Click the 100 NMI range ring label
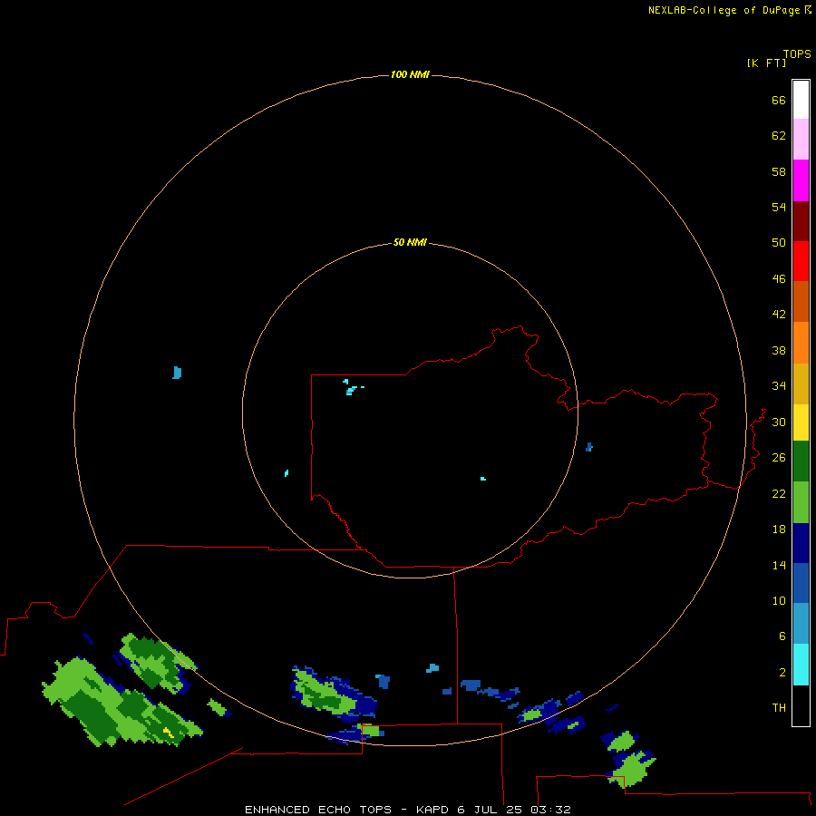 point(410,74)
